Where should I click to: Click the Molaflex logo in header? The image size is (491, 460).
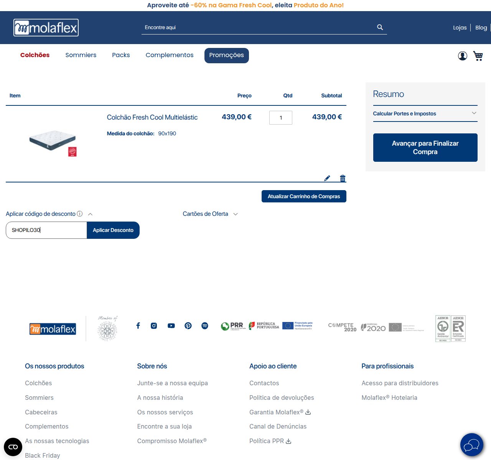point(46,28)
